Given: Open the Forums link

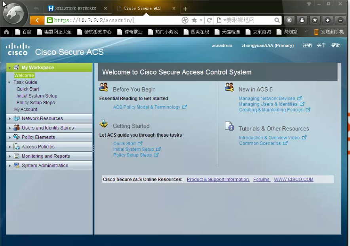Looking at the screenshot, I should [262, 179].
